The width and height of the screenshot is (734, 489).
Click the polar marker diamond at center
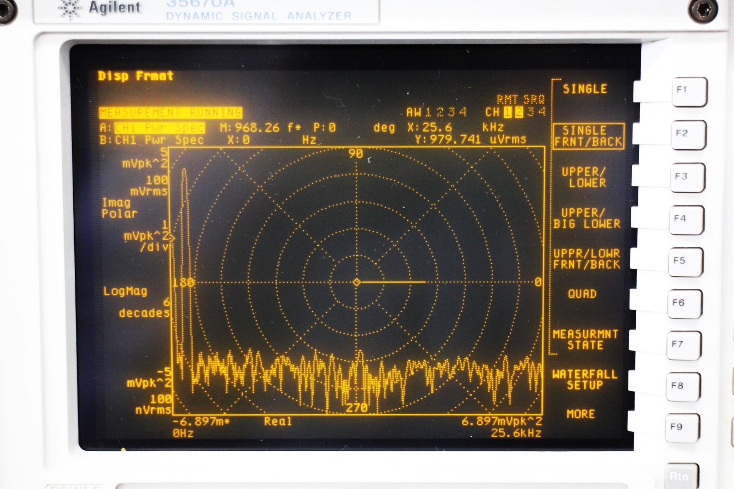point(357,282)
